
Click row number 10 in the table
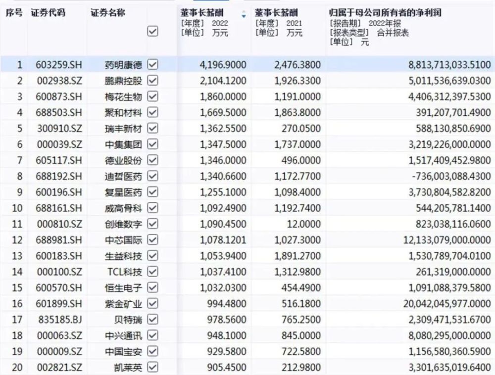coord(17,208)
